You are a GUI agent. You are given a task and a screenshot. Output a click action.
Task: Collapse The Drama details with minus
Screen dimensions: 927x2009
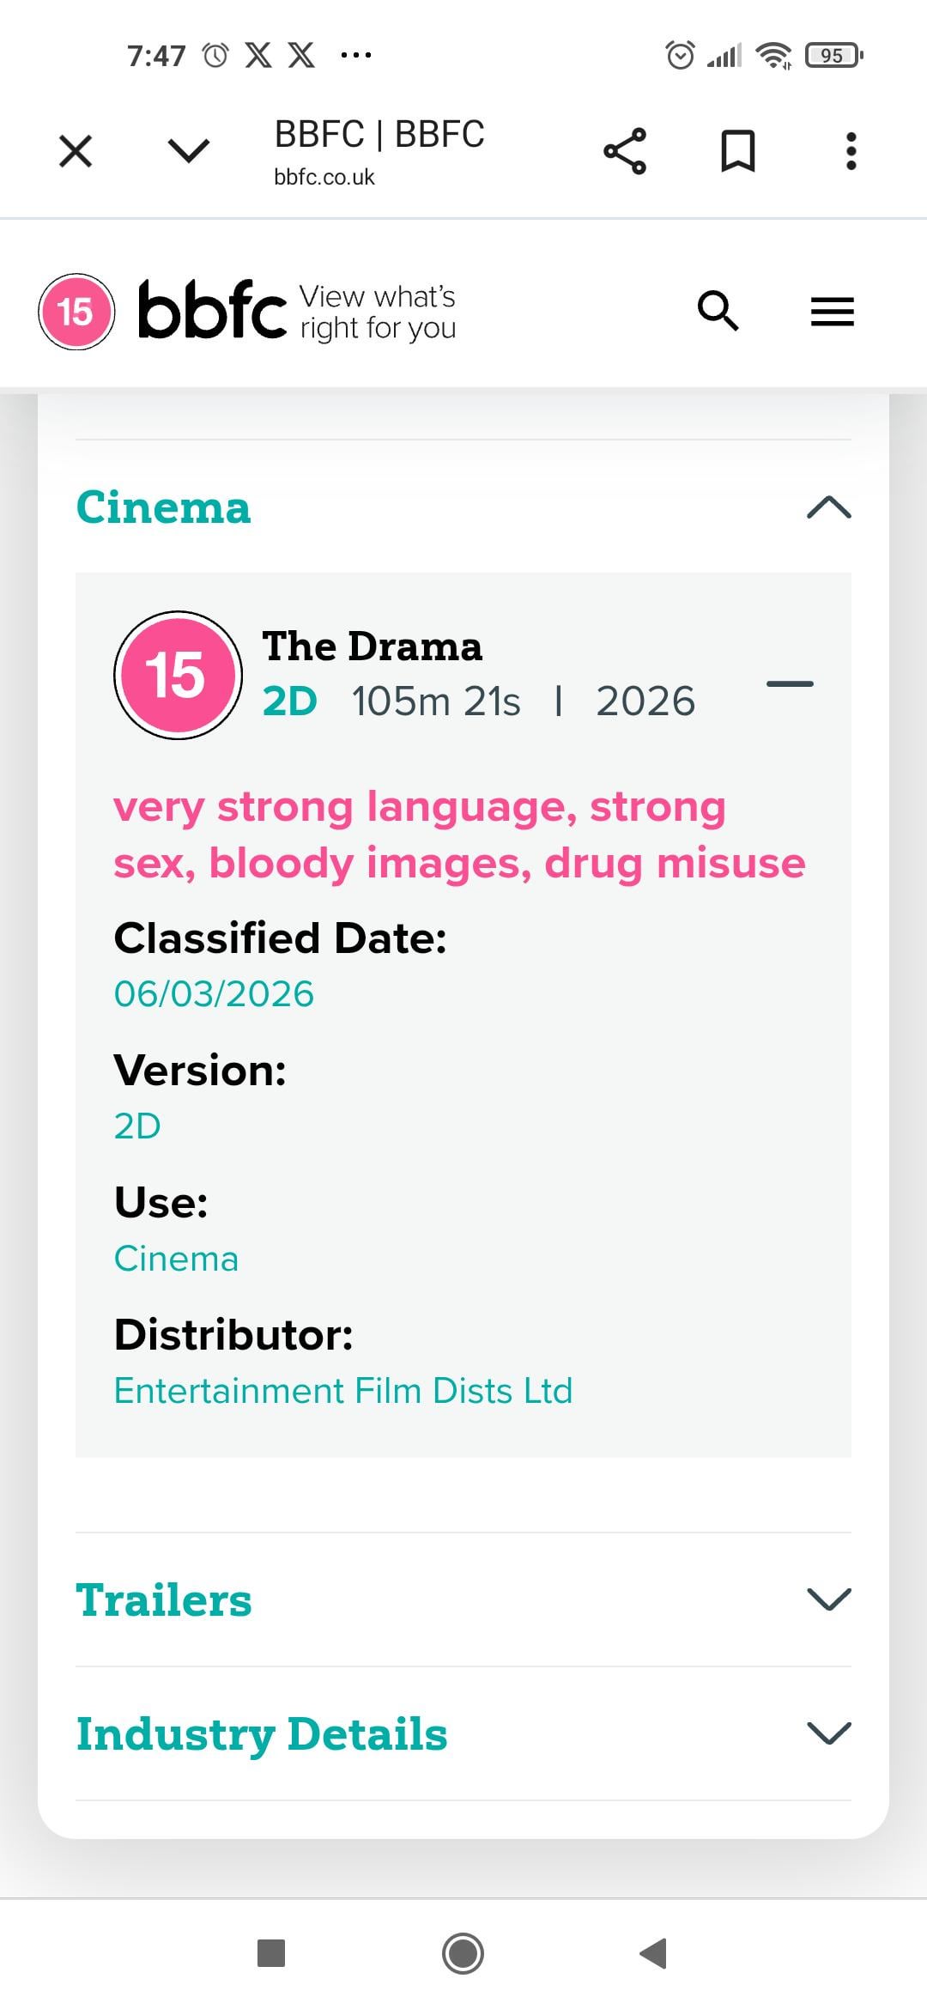789,684
